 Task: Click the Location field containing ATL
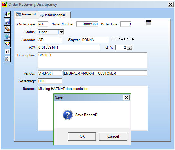coord(50,40)
